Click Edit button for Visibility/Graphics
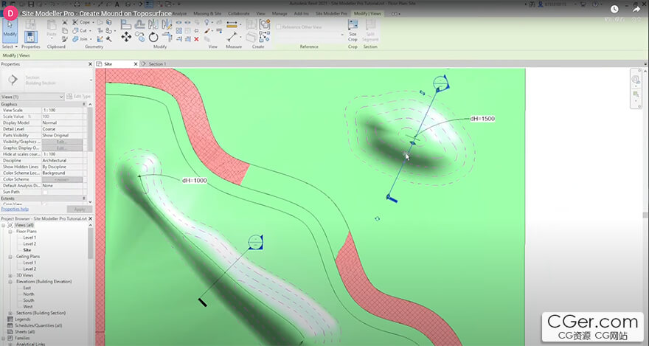Image resolution: width=649 pixels, height=346 pixels. (x=62, y=142)
